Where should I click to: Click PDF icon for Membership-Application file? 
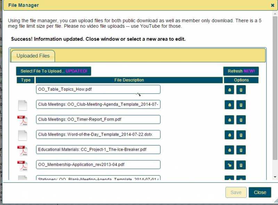coord(22,166)
